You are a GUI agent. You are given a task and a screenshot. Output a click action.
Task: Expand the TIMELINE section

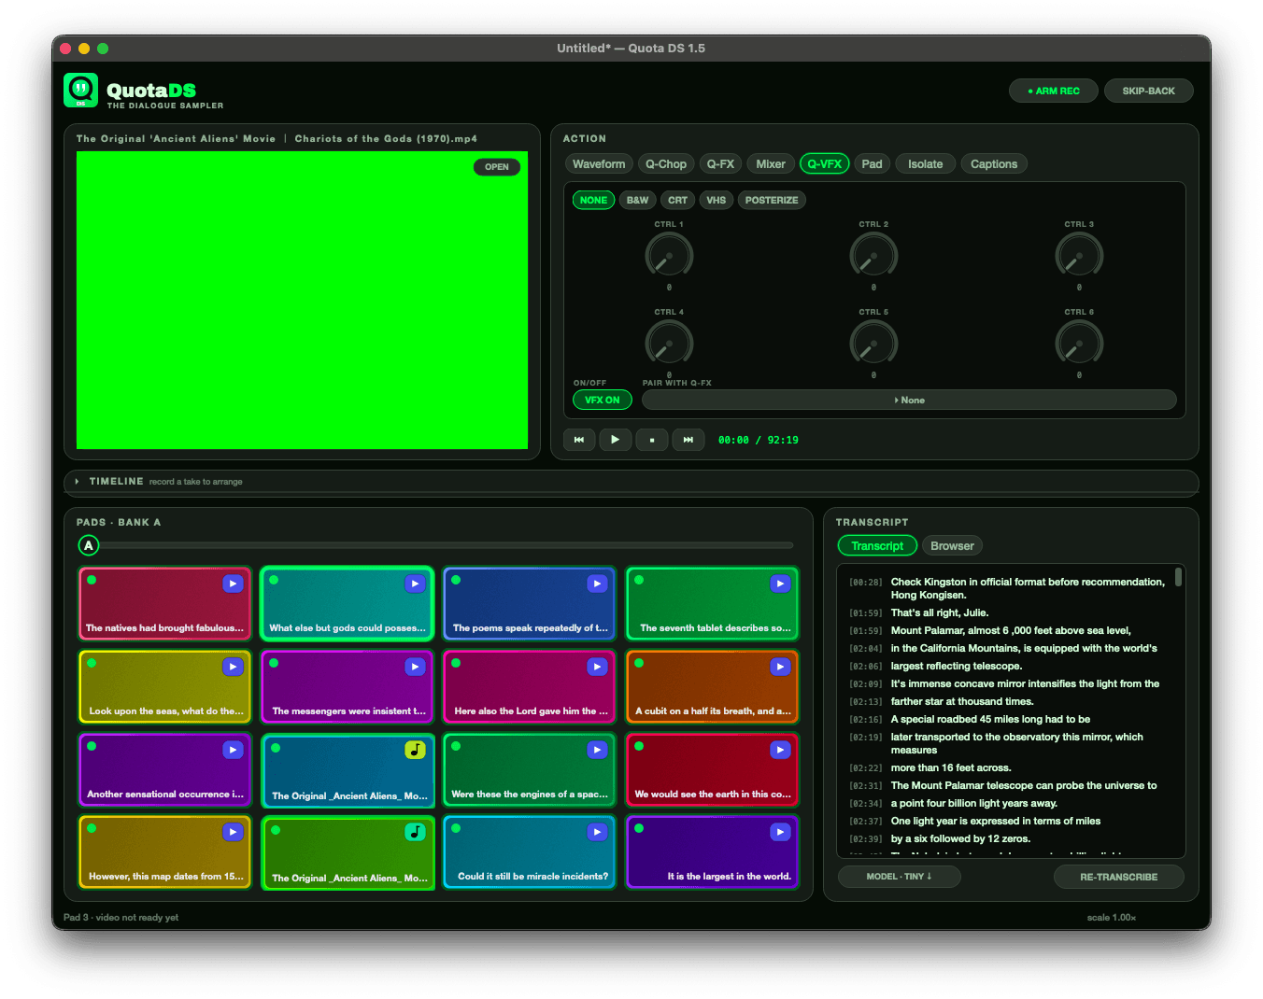tap(77, 482)
